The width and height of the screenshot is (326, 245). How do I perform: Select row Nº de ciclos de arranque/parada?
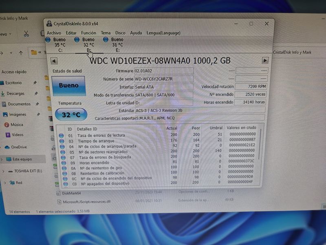coord(159,146)
